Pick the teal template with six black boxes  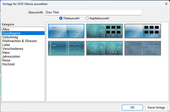105,31
